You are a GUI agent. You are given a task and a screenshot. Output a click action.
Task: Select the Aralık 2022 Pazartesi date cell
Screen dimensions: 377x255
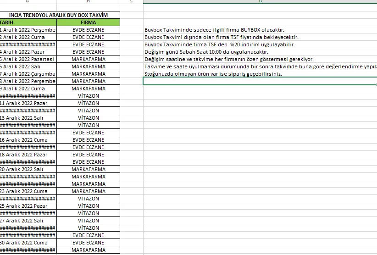[x=28, y=59]
